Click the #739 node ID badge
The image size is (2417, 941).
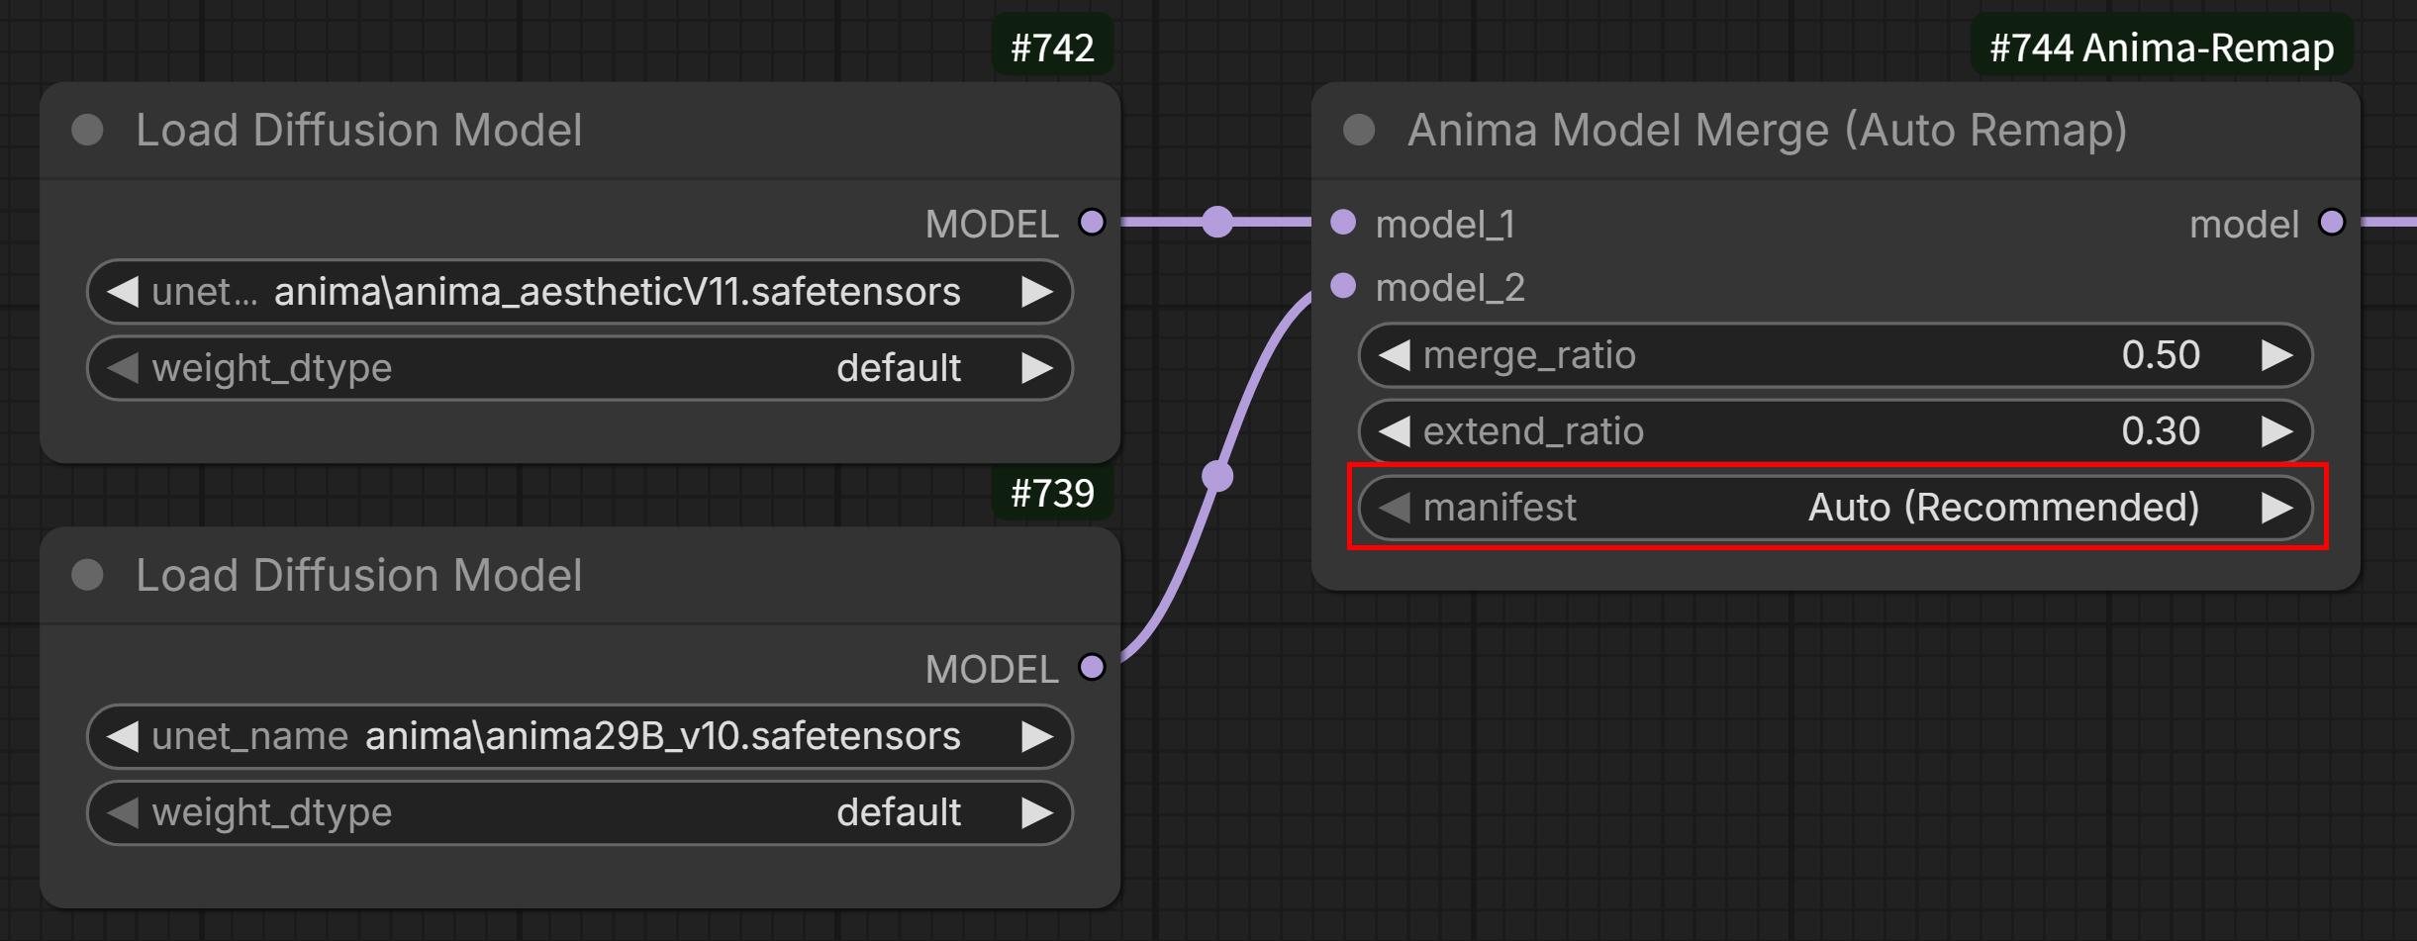pos(1052,493)
